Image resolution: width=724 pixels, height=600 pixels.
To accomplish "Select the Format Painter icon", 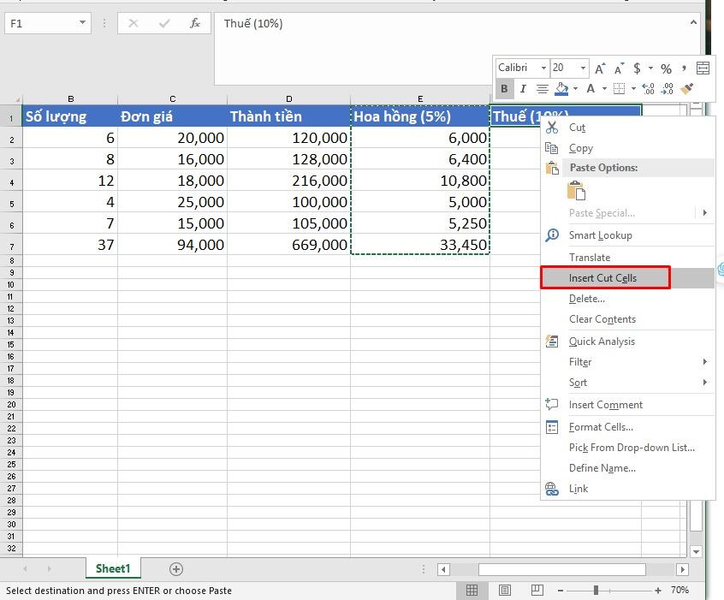I will pos(689,87).
